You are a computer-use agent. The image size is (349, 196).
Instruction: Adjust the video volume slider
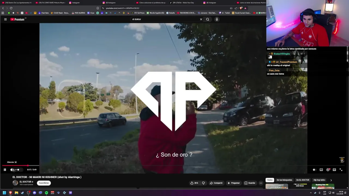17,170
